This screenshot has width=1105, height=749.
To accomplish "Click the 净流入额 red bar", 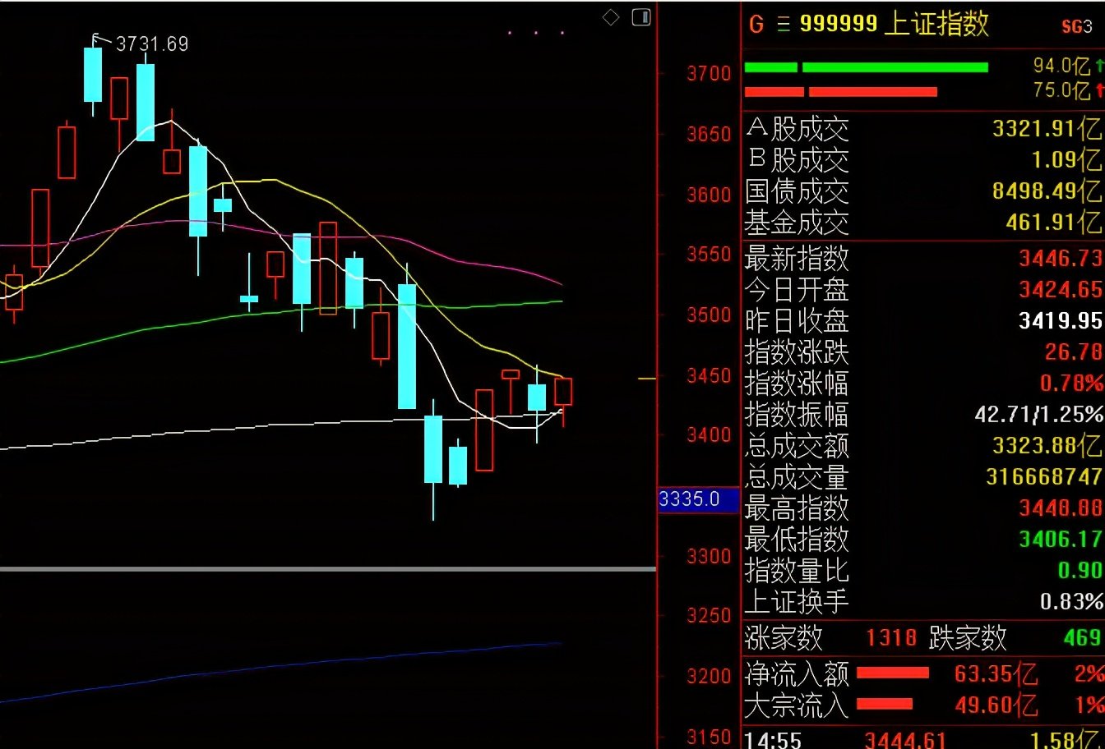I will [893, 673].
